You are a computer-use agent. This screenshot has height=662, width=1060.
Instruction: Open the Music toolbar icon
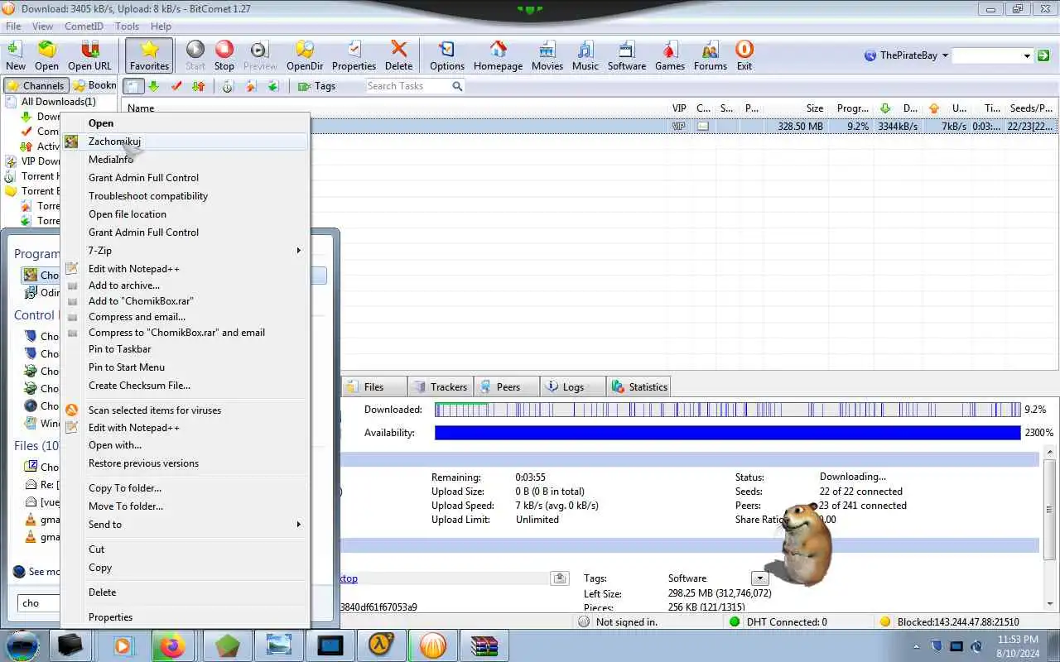point(585,55)
